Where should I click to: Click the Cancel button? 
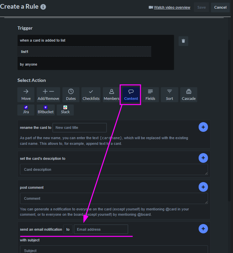tap(220, 7)
